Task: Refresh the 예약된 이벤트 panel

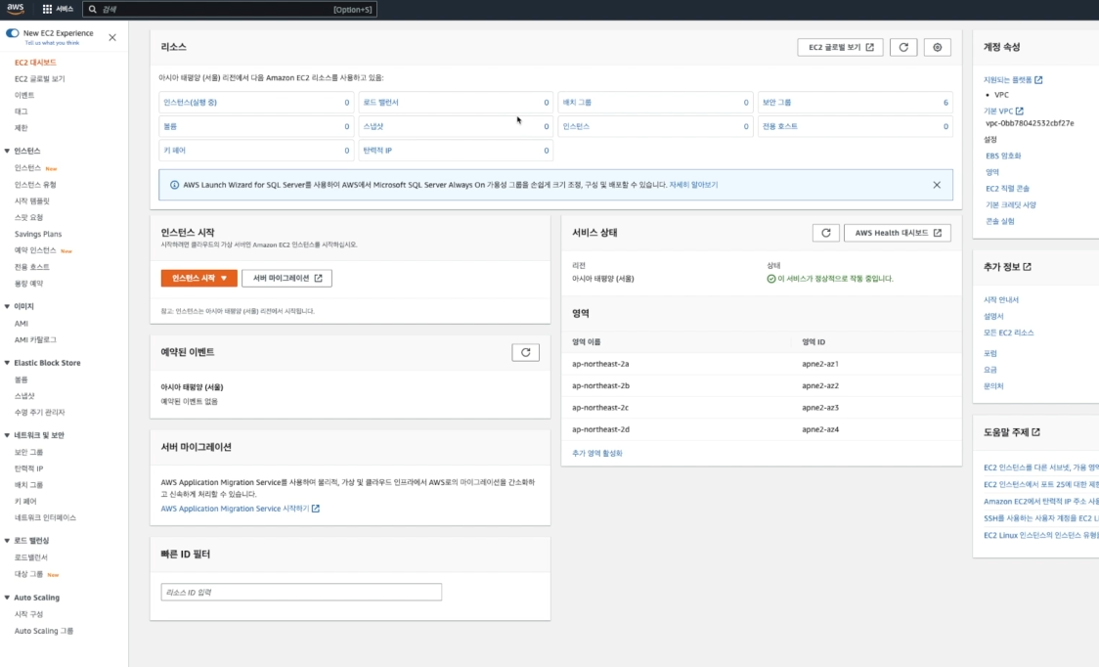Action: pyautogui.click(x=525, y=352)
